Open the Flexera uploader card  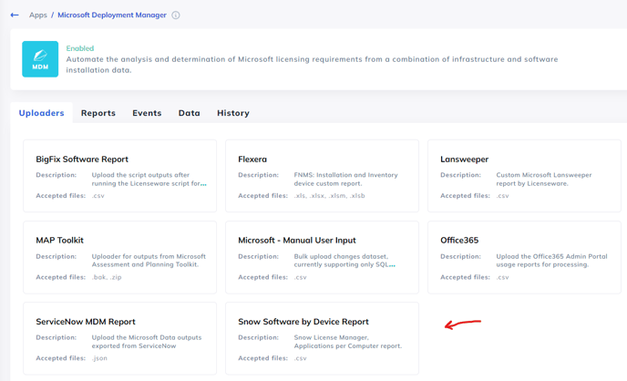pos(322,176)
